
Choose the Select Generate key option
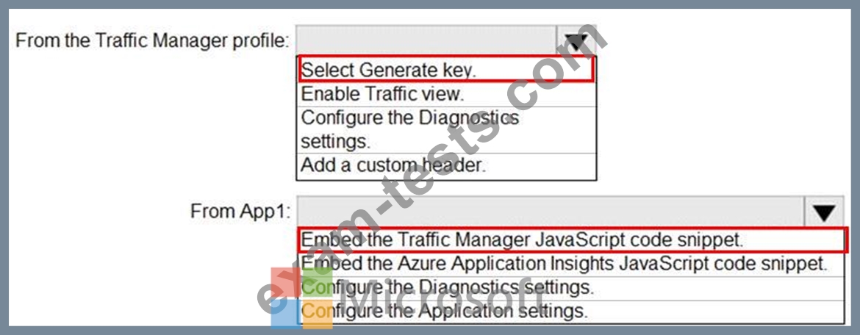445,70
